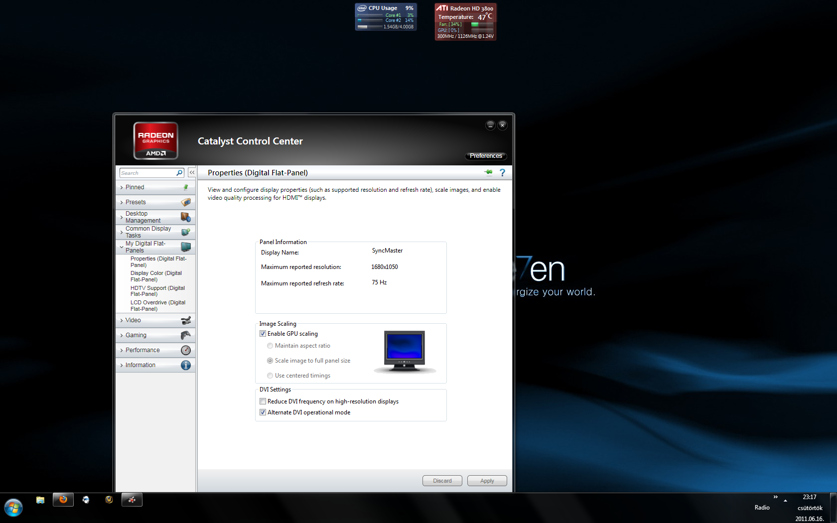The width and height of the screenshot is (837, 523).
Task: Expand the Performance category arrow
Action: (122, 351)
